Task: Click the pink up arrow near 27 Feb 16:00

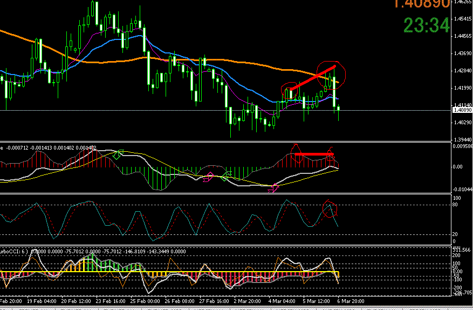Action: (x=208, y=177)
